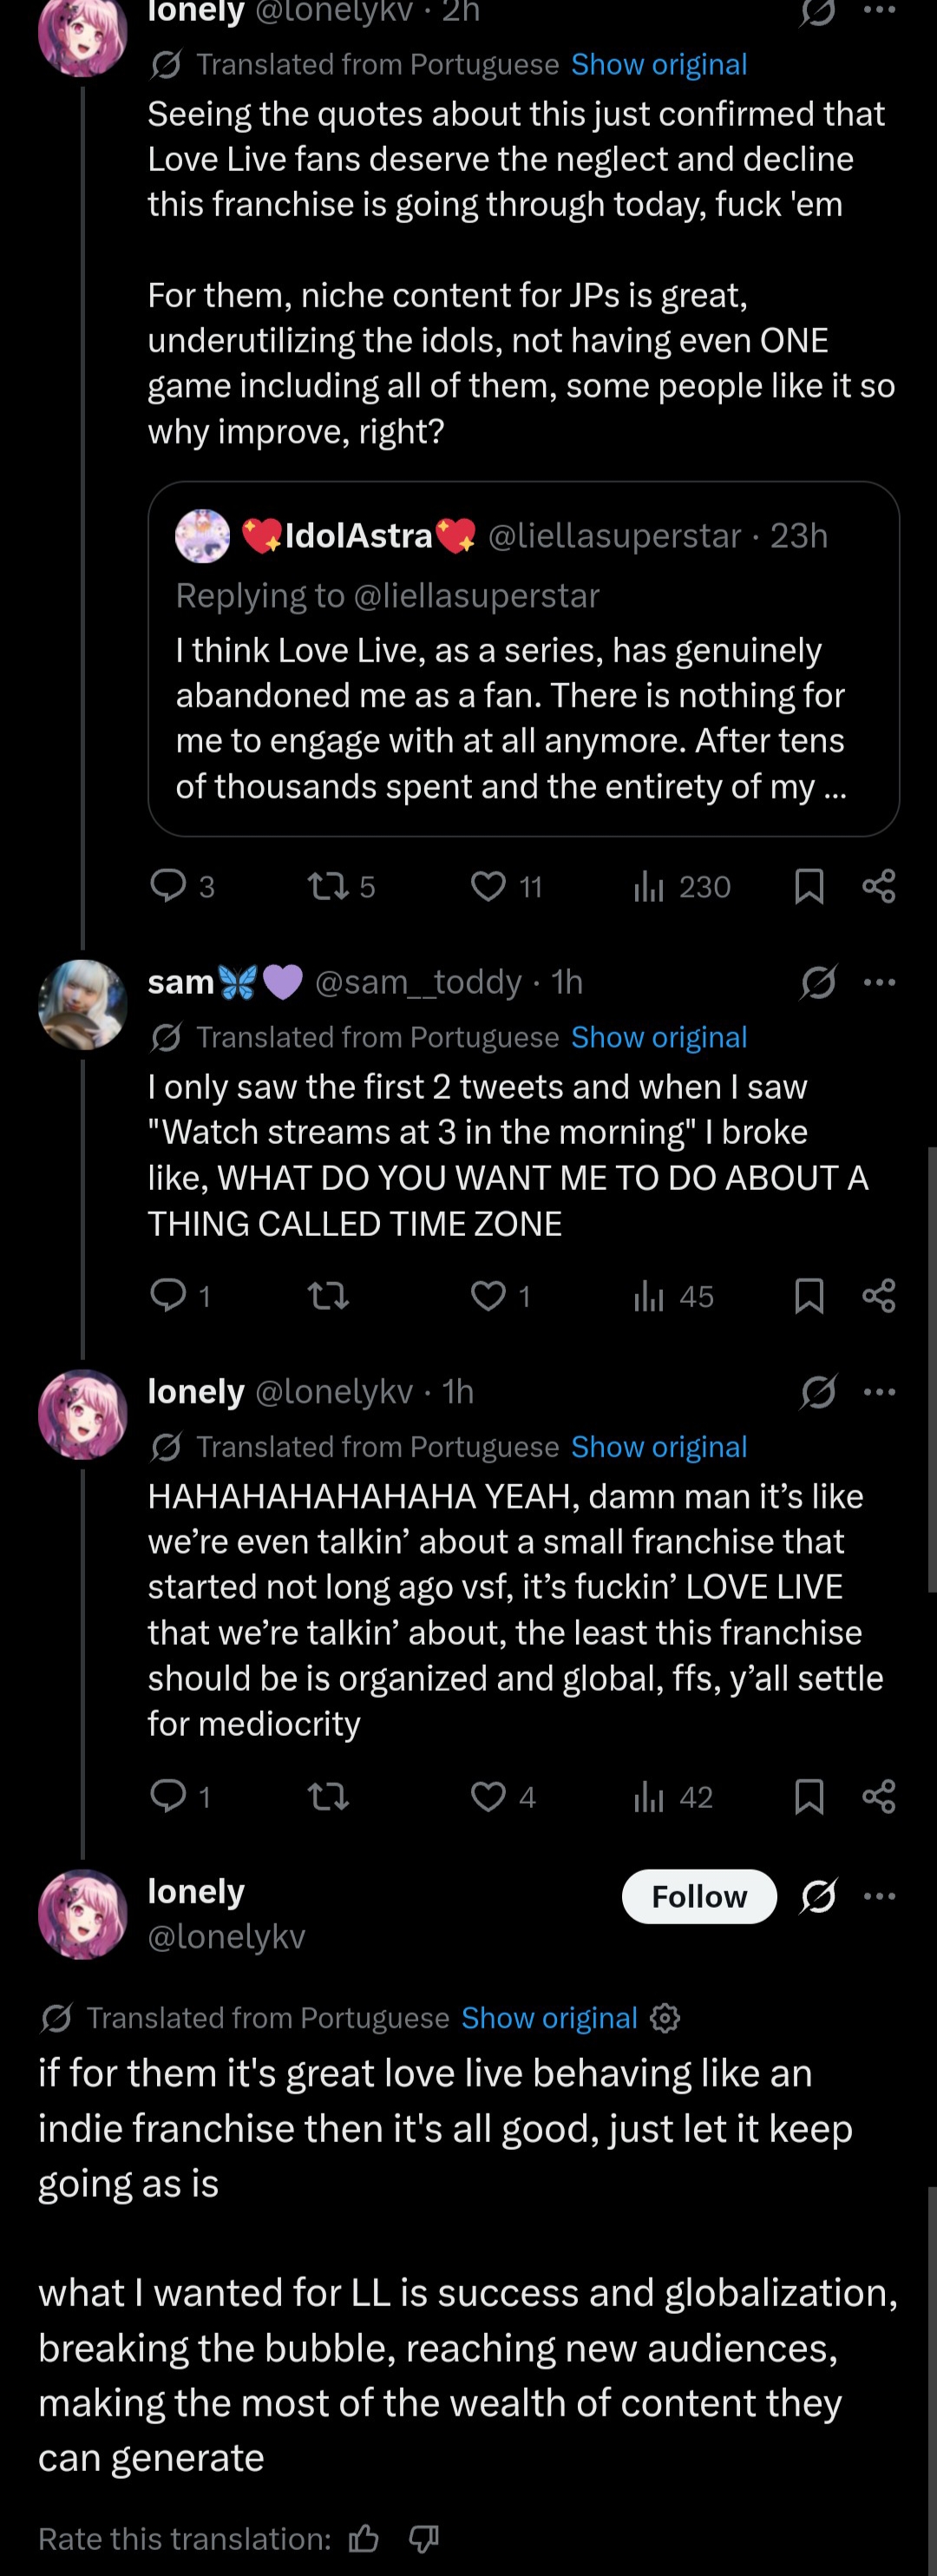Open three-dot menu on the 1h lonely reply

(x=879, y=1391)
